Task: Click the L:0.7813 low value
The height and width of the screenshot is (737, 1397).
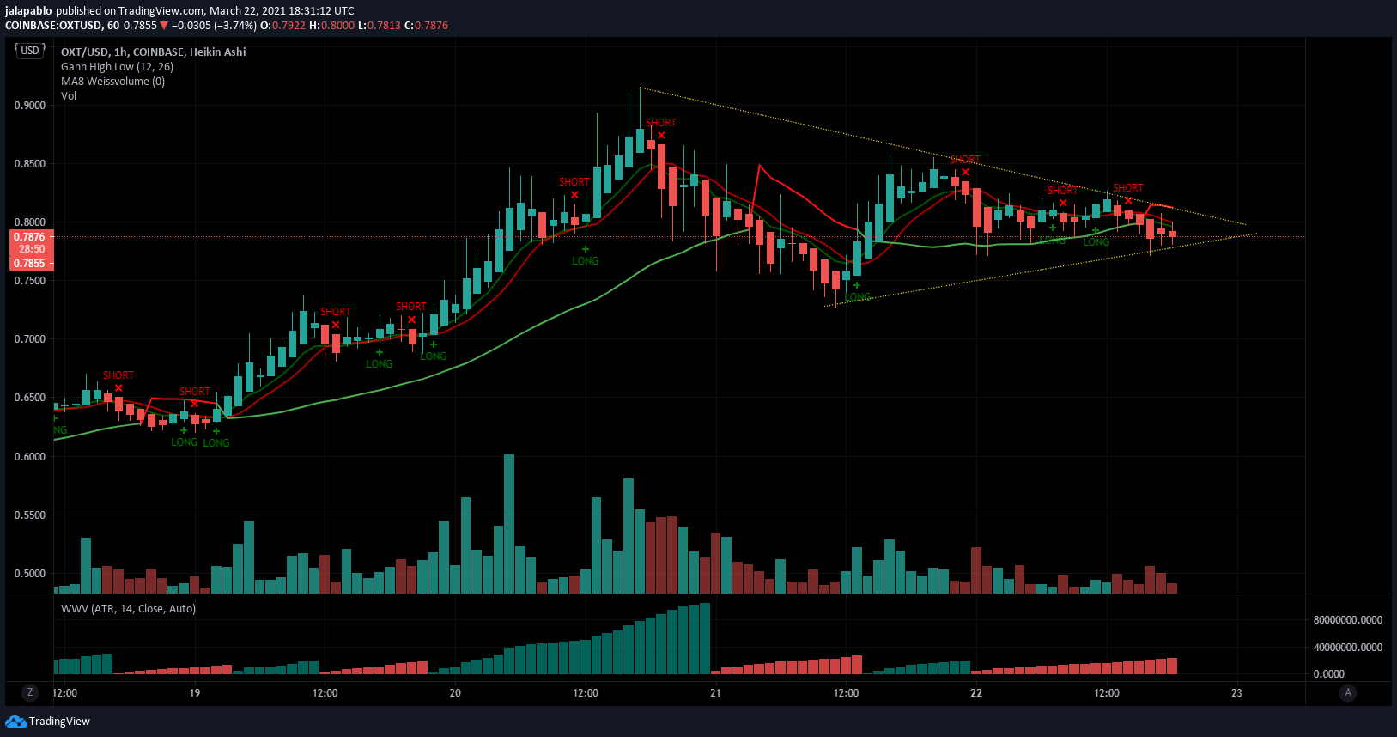Action: [380, 26]
